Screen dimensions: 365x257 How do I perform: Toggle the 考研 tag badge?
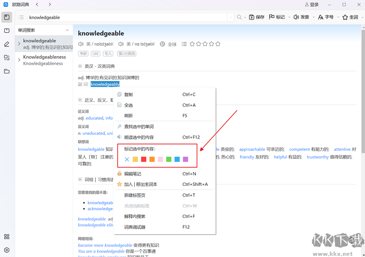[x=83, y=54]
